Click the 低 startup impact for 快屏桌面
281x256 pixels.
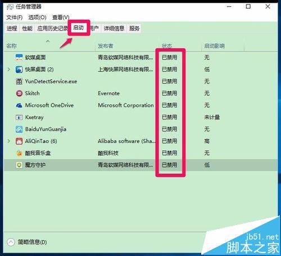point(207,69)
